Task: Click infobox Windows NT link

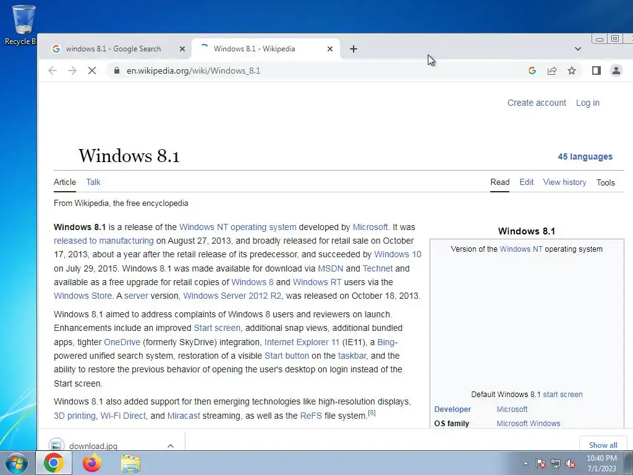Action: (520, 249)
